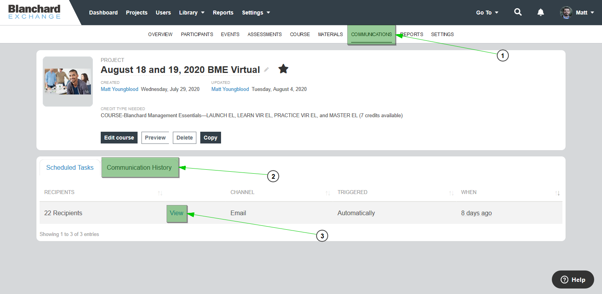This screenshot has width=602, height=294.
Task: Switch to the Participants tab
Action: [x=197, y=34]
